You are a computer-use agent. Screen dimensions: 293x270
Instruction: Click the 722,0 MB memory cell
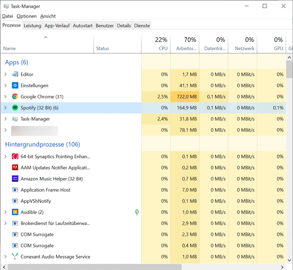click(185, 97)
